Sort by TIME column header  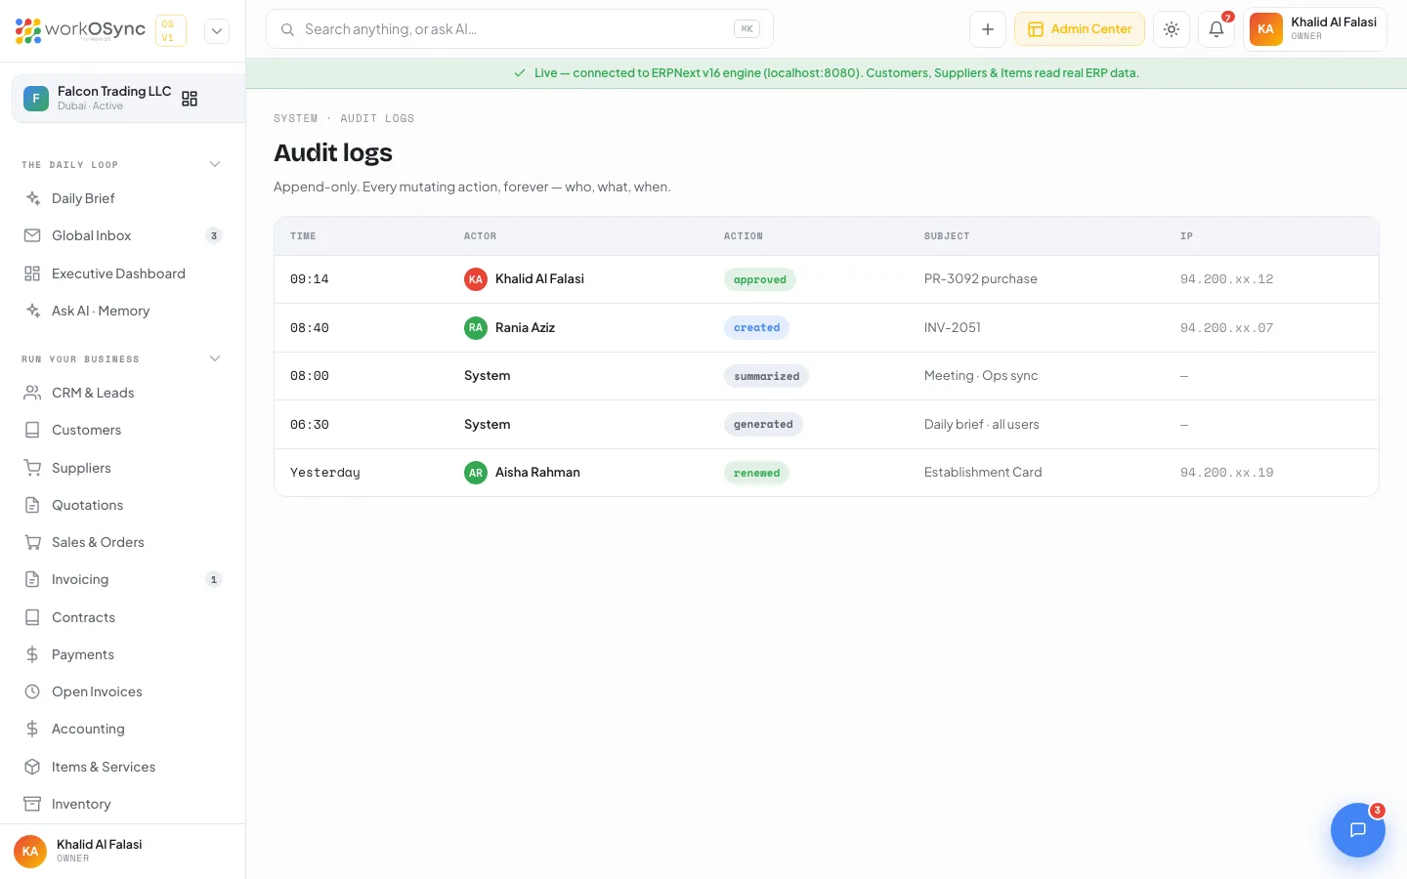click(x=303, y=236)
